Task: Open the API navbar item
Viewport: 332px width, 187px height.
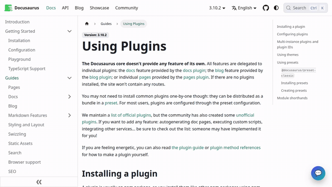Action: click(x=65, y=8)
